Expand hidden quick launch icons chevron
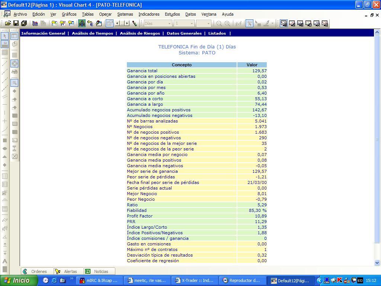The image size is (381, 286). 71,279
